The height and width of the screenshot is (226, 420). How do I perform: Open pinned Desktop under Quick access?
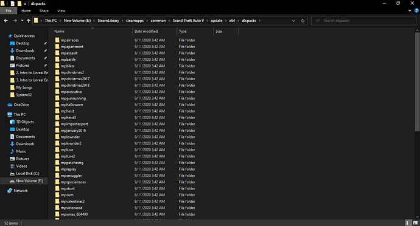point(23,43)
